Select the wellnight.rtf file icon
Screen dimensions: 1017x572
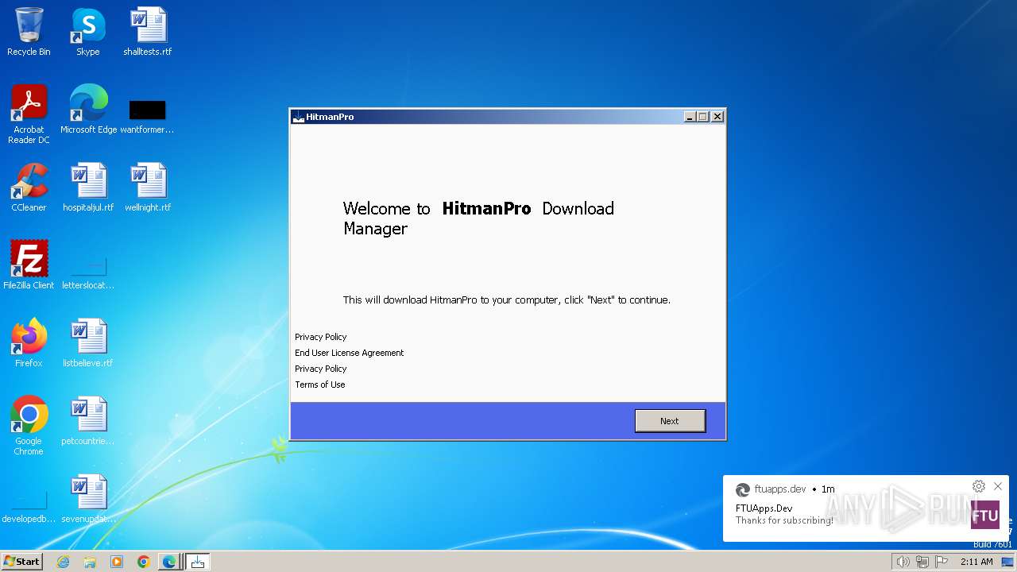click(148, 187)
